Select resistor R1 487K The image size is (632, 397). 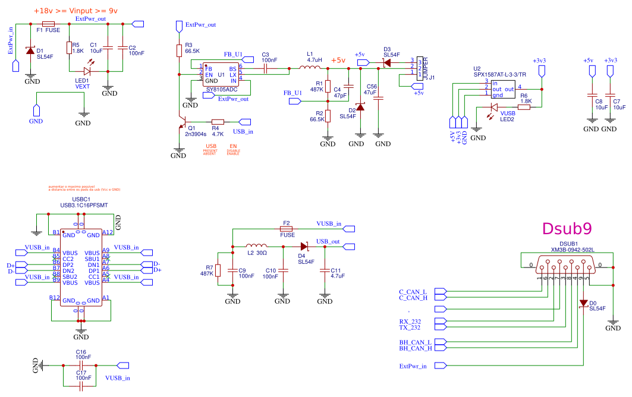pos(328,86)
